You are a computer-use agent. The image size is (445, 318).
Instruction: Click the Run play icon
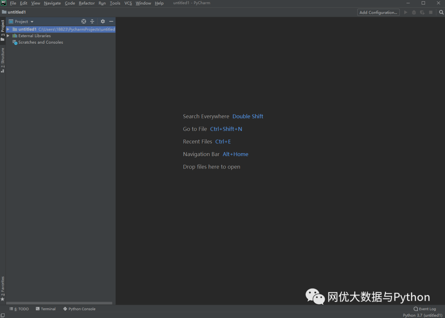[406, 12]
